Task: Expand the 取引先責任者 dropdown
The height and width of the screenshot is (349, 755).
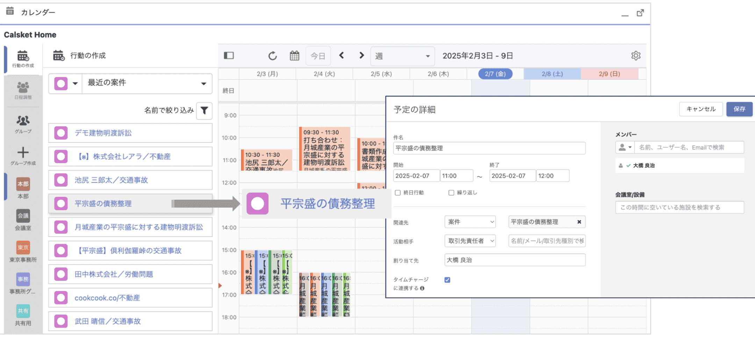Action: click(x=470, y=241)
